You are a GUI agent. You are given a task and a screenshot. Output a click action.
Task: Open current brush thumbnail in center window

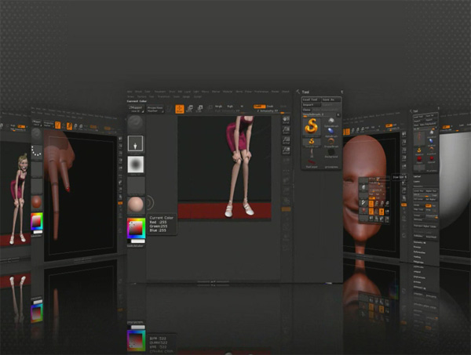pos(136,122)
